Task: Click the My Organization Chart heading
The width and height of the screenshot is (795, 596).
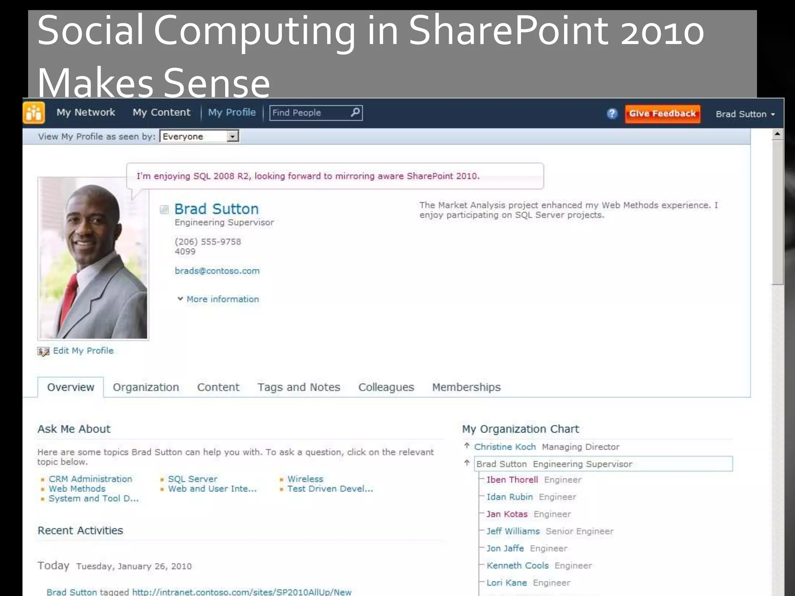Action: (520, 429)
